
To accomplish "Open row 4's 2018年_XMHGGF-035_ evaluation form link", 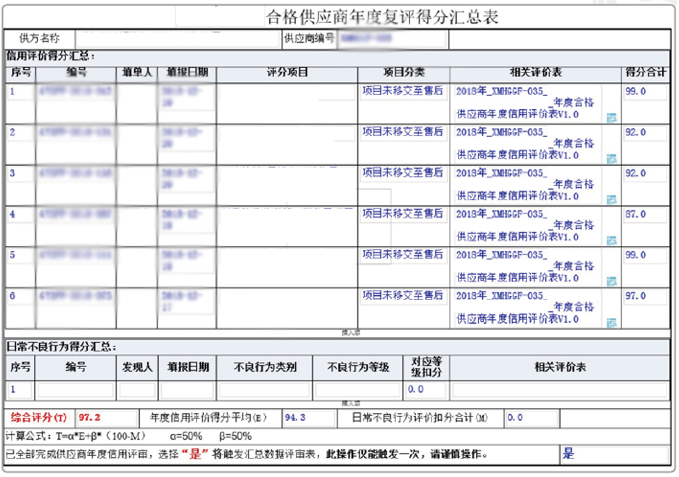I will tap(525, 225).
